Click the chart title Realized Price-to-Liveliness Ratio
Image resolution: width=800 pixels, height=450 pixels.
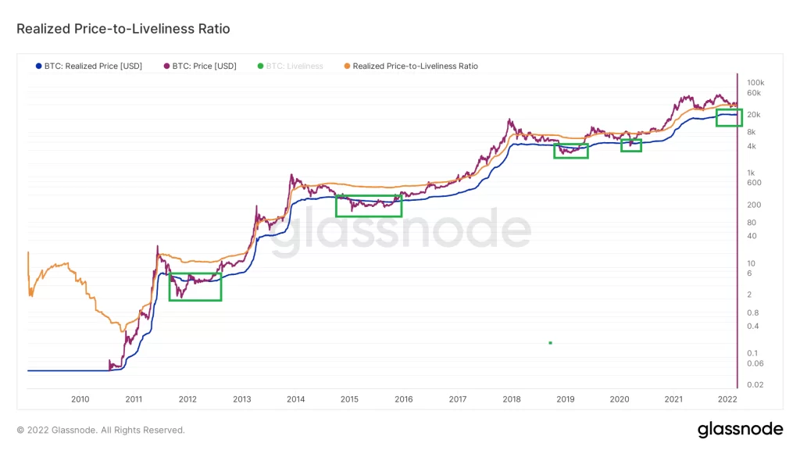coord(123,29)
